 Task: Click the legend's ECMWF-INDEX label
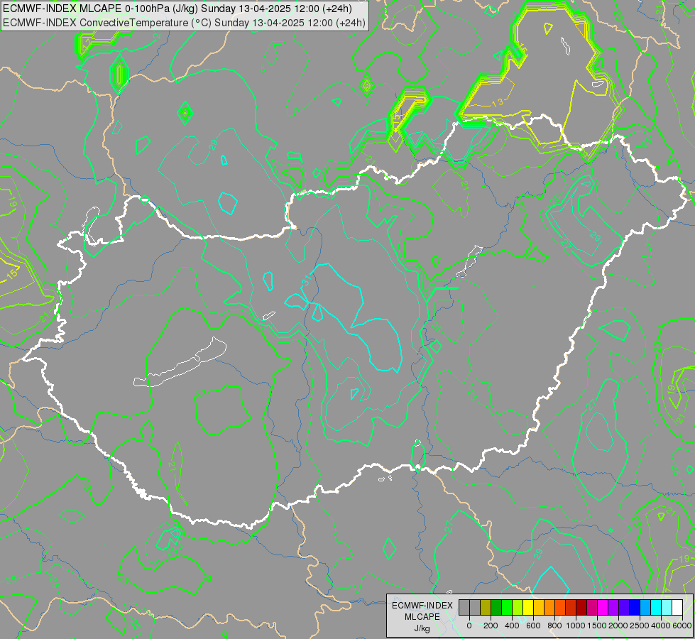tap(422, 606)
